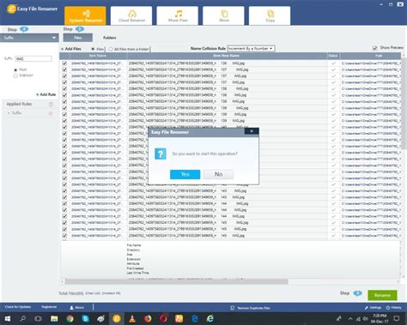Click the vertical scrollbar of the file list
Screen dimensions: 407x325
(404, 104)
